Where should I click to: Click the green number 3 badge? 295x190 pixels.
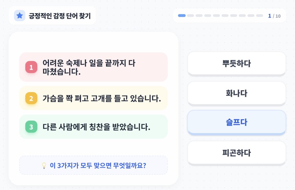pos(31,127)
